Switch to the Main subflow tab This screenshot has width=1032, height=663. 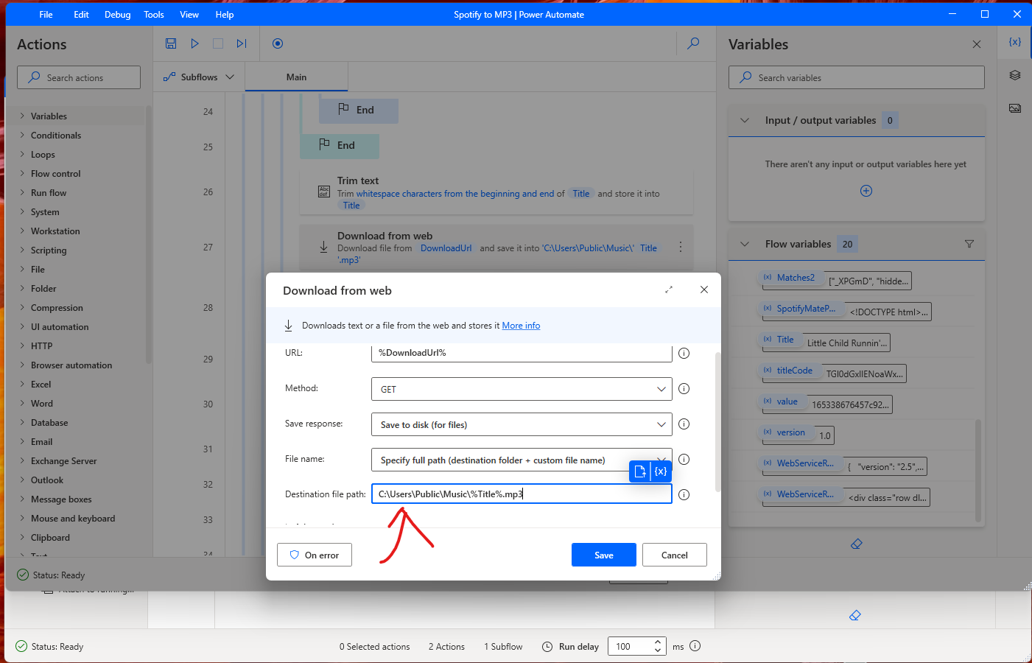pos(295,76)
